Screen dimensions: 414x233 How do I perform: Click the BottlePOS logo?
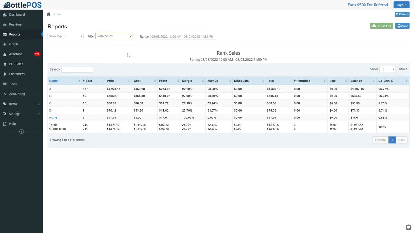tap(22, 5)
